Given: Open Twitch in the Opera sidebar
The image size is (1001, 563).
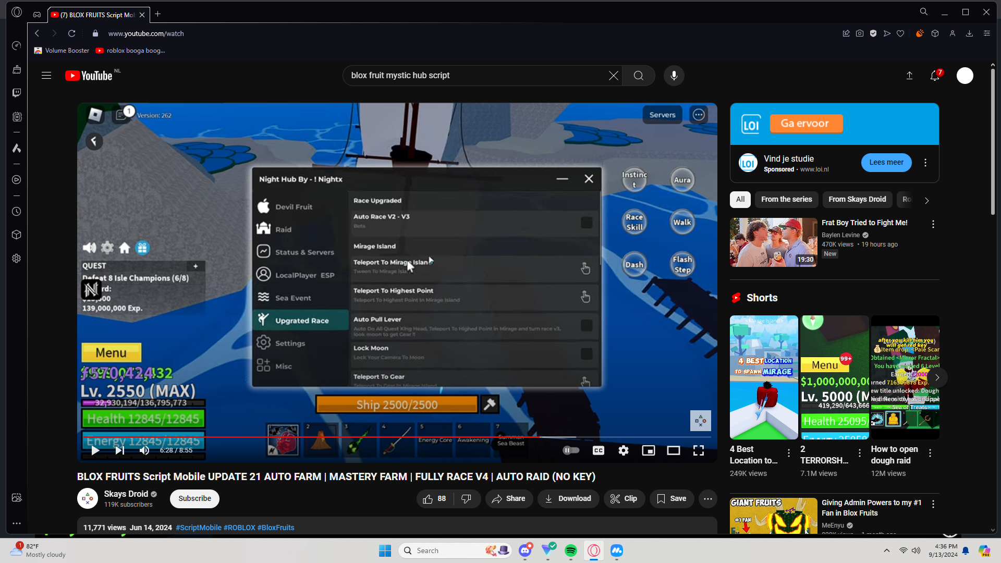Looking at the screenshot, I should point(17,93).
